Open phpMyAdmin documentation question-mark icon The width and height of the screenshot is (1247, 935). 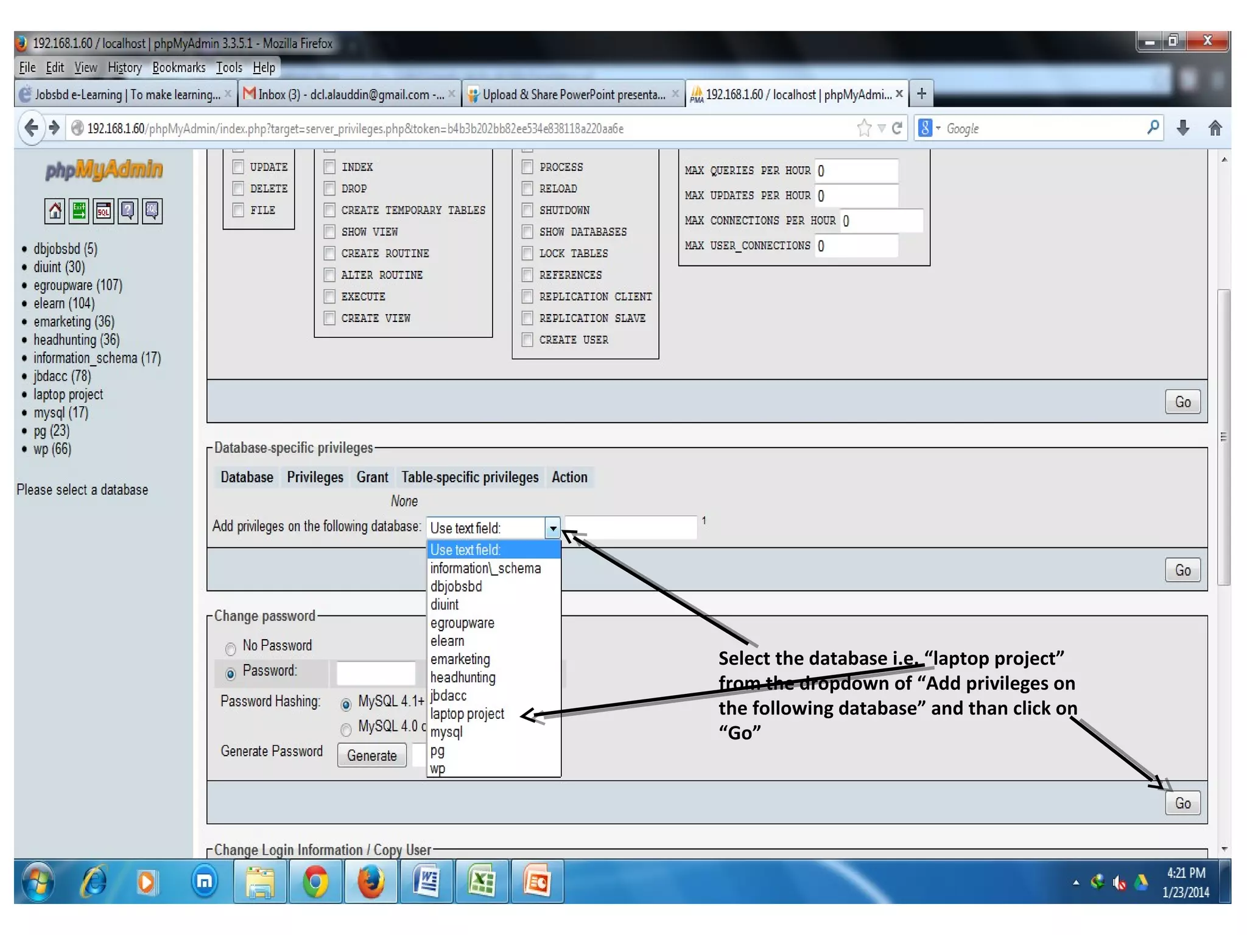(128, 211)
